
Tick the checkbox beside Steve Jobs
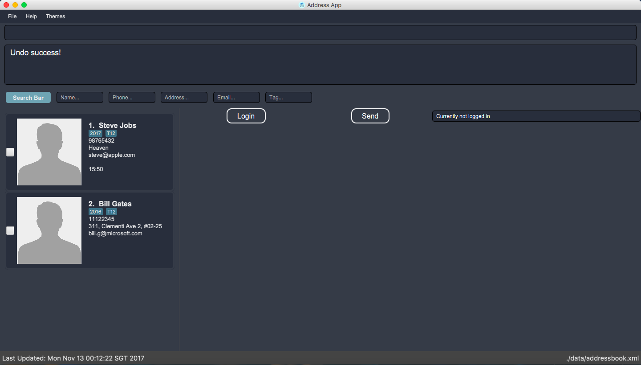coord(10,152)
